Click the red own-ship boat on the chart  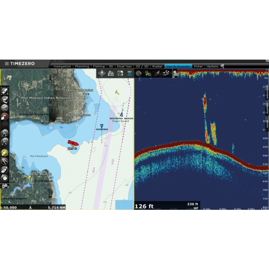click(x=73, y=143)
